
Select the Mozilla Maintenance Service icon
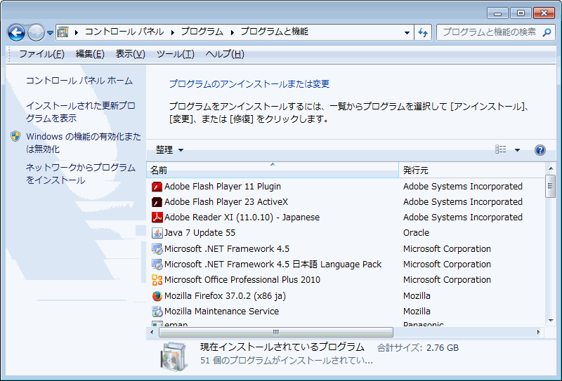click(157, 312)
